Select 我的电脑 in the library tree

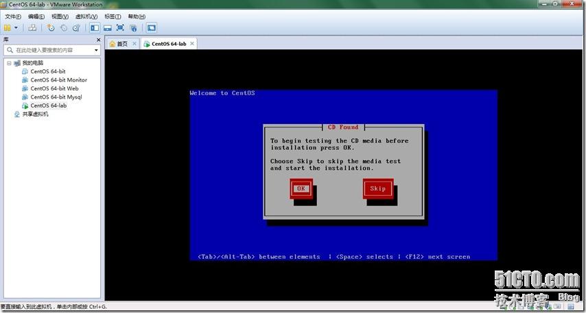pos(32,63)
